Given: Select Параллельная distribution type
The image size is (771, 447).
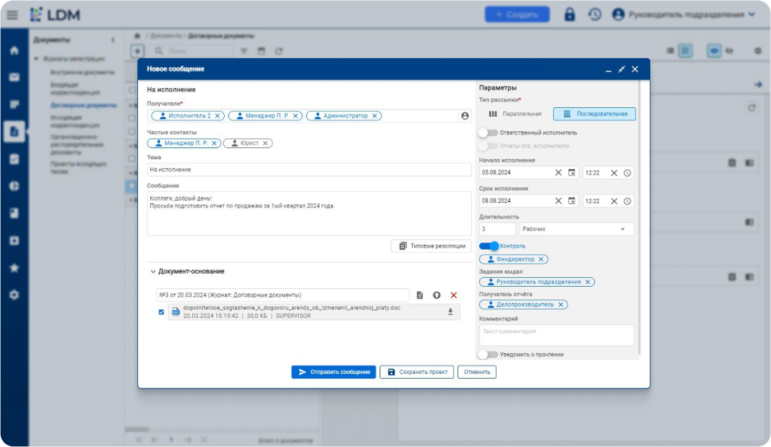Looking at the screenshot, I should [515, 114].
